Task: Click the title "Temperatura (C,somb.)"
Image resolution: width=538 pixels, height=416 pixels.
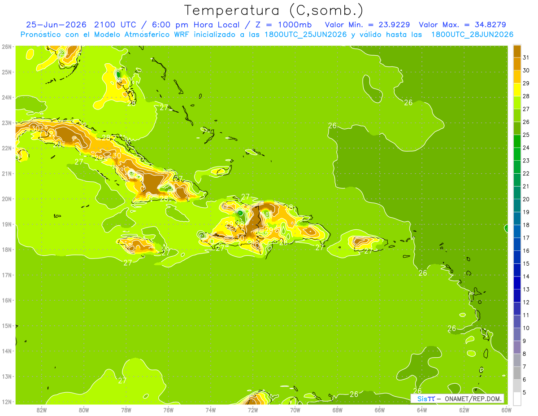Action: 274,10
